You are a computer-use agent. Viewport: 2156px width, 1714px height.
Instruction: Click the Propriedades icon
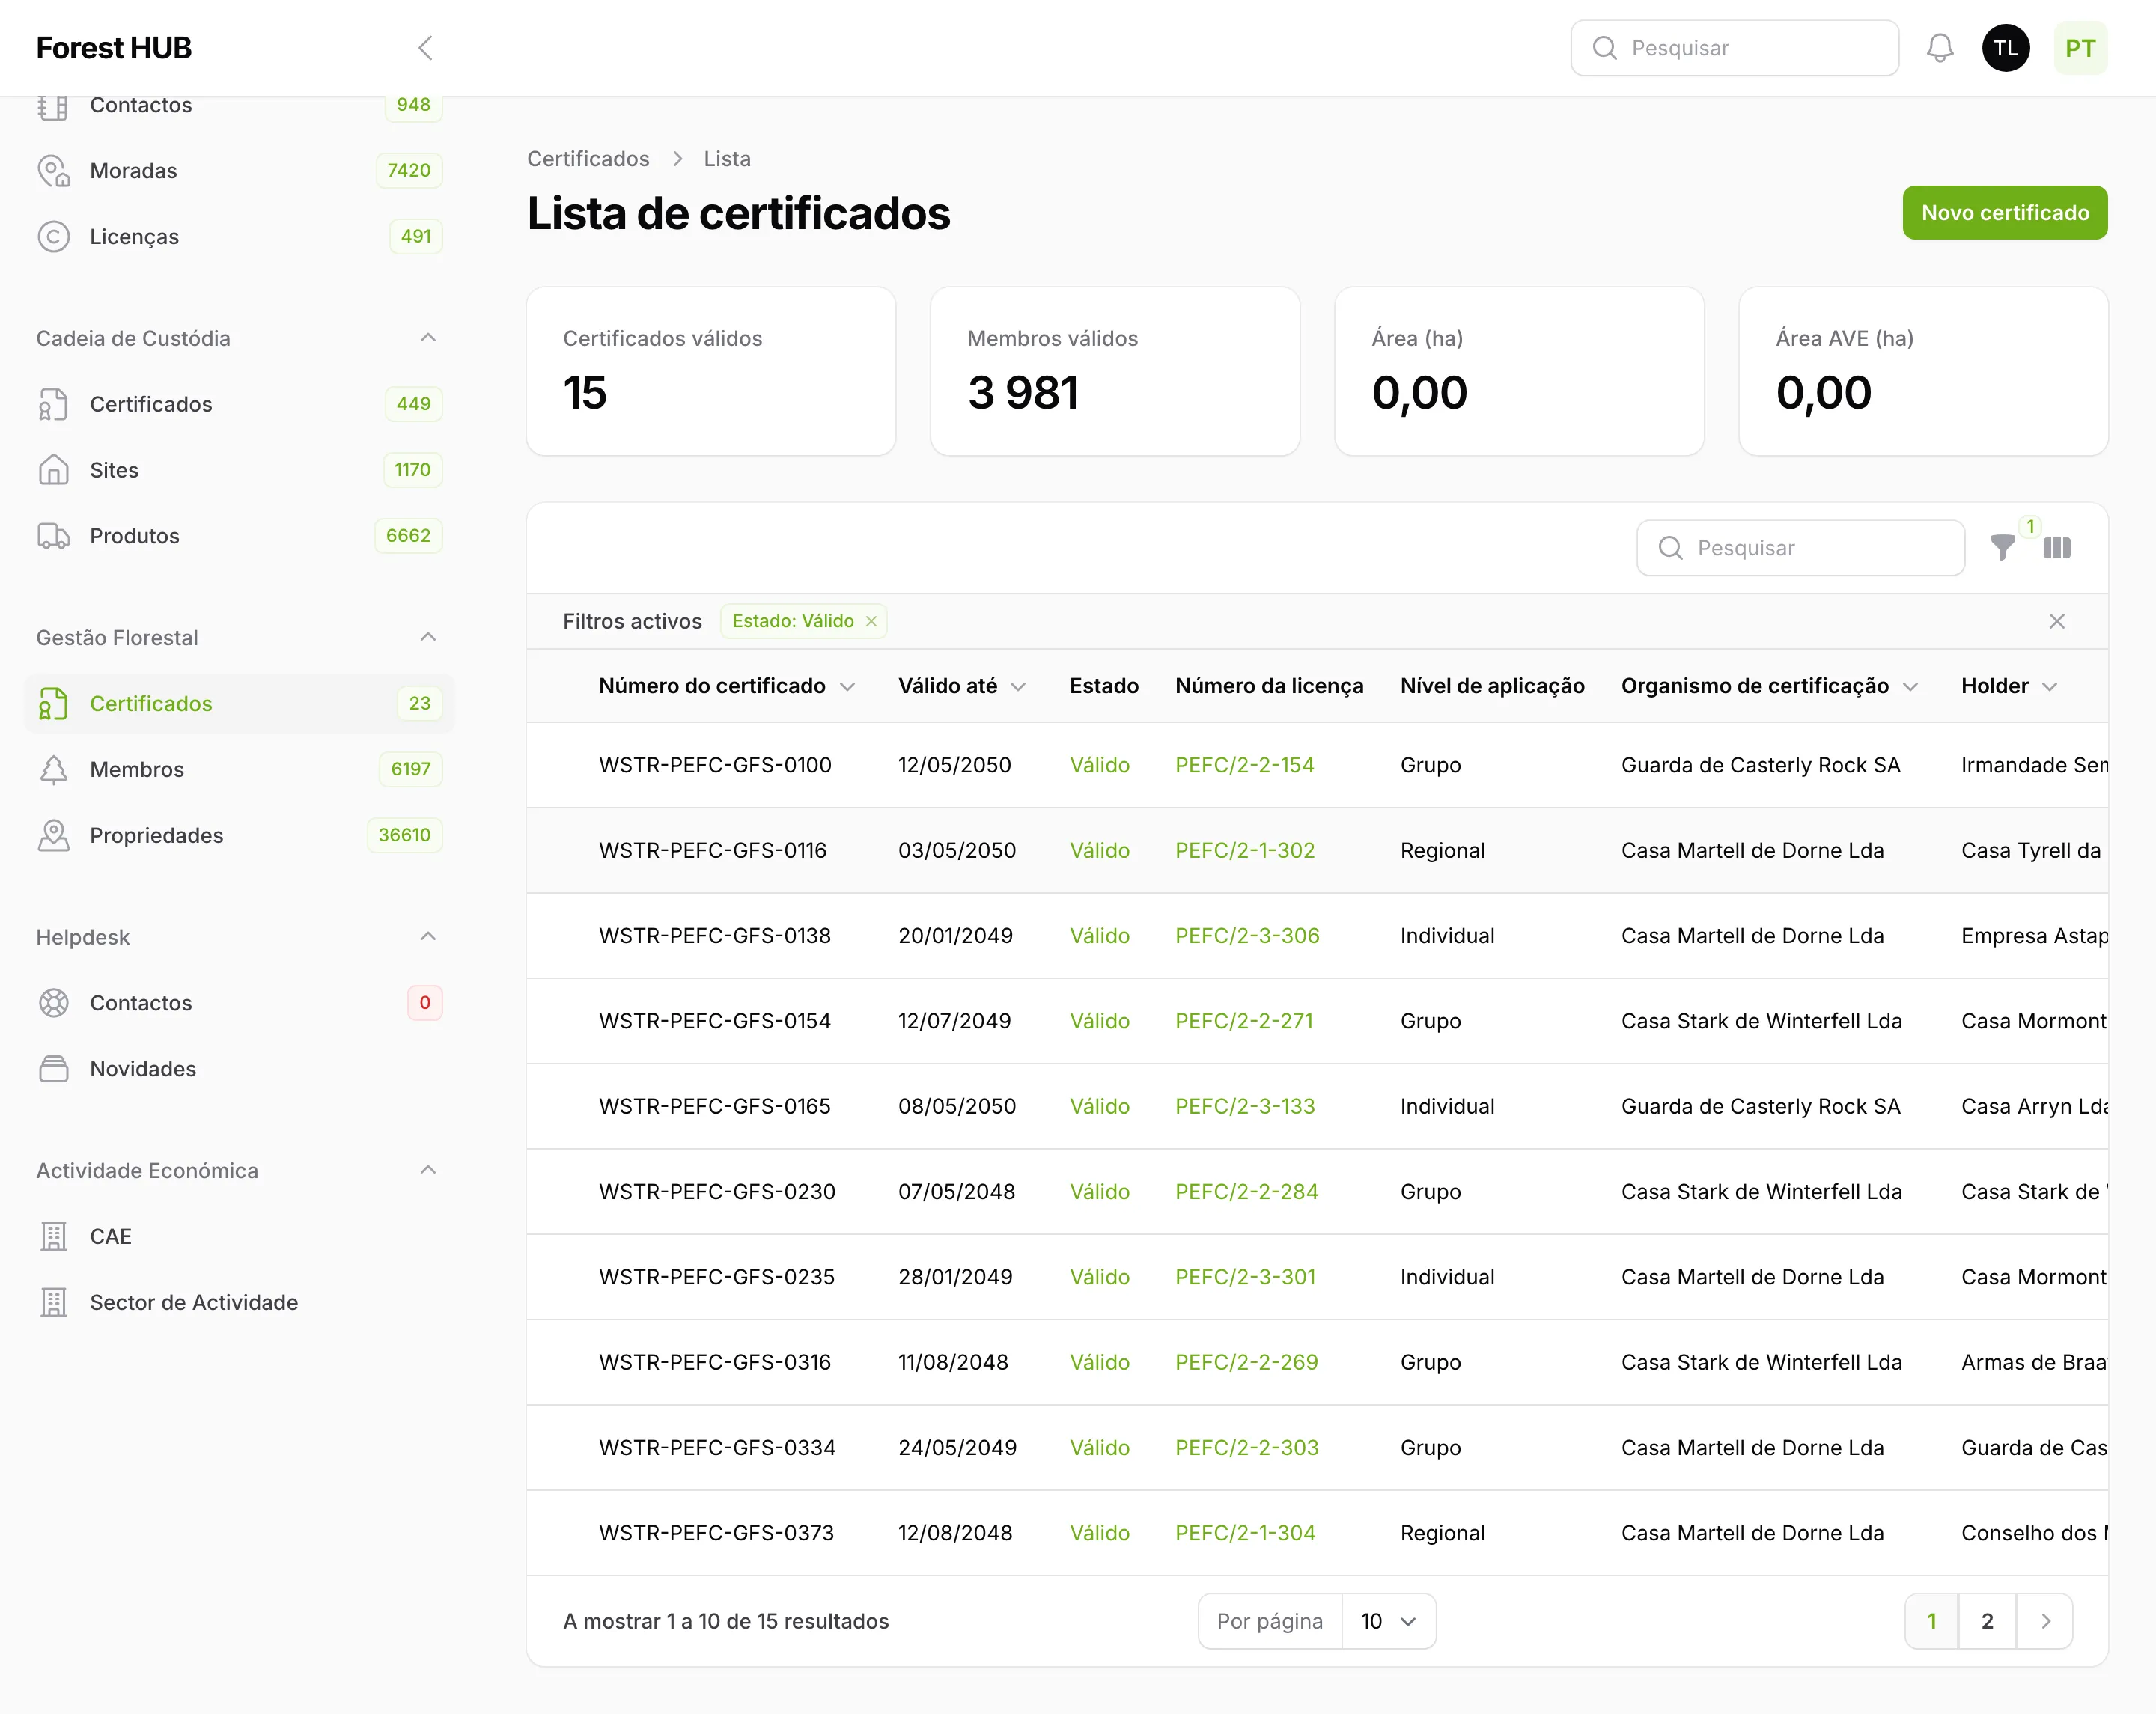(x=54, y=836)
